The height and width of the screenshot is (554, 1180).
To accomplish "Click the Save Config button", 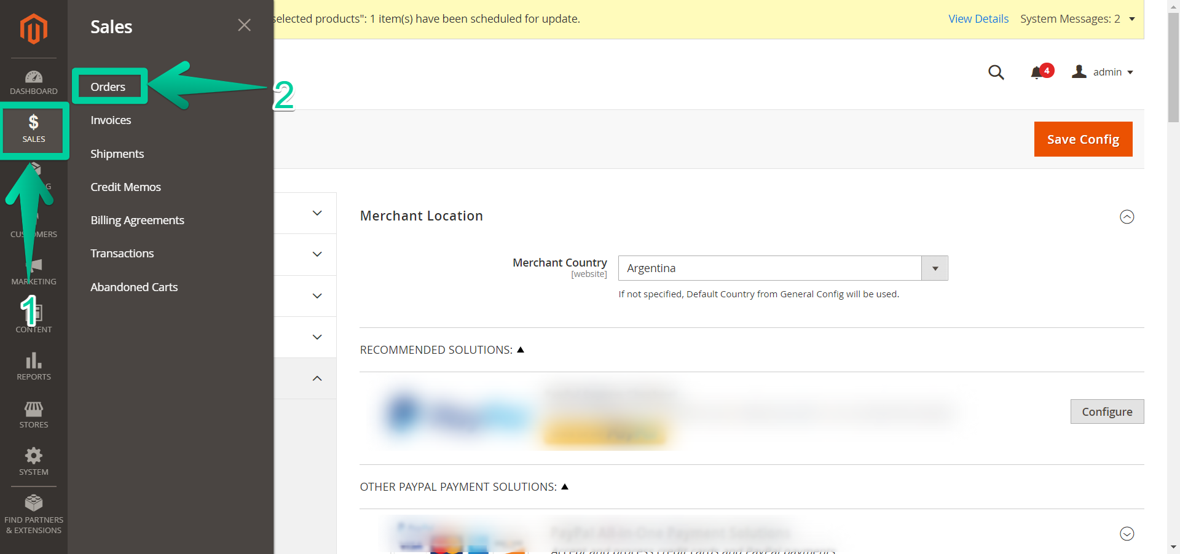I will pyautogui.click(x=1083, y=139).
